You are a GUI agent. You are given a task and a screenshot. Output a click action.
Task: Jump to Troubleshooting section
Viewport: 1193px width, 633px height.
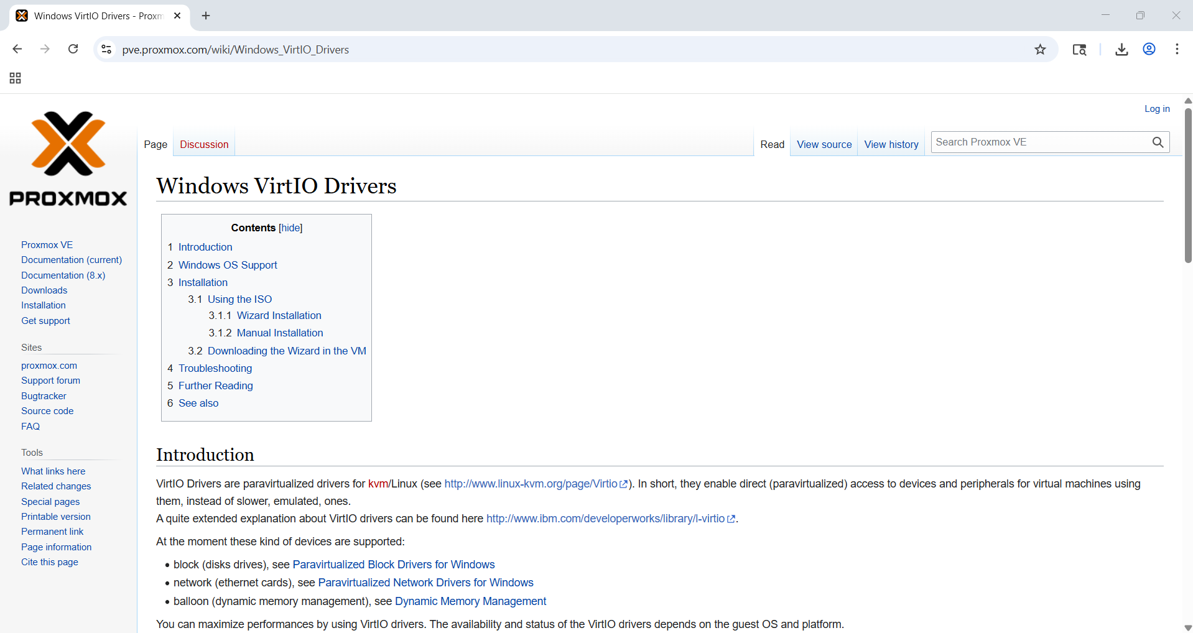pos(215,368)
